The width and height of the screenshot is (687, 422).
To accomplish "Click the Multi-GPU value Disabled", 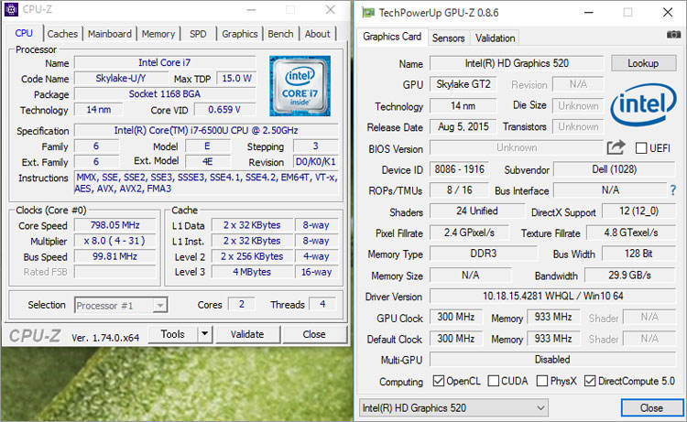I will click(552, 360).
